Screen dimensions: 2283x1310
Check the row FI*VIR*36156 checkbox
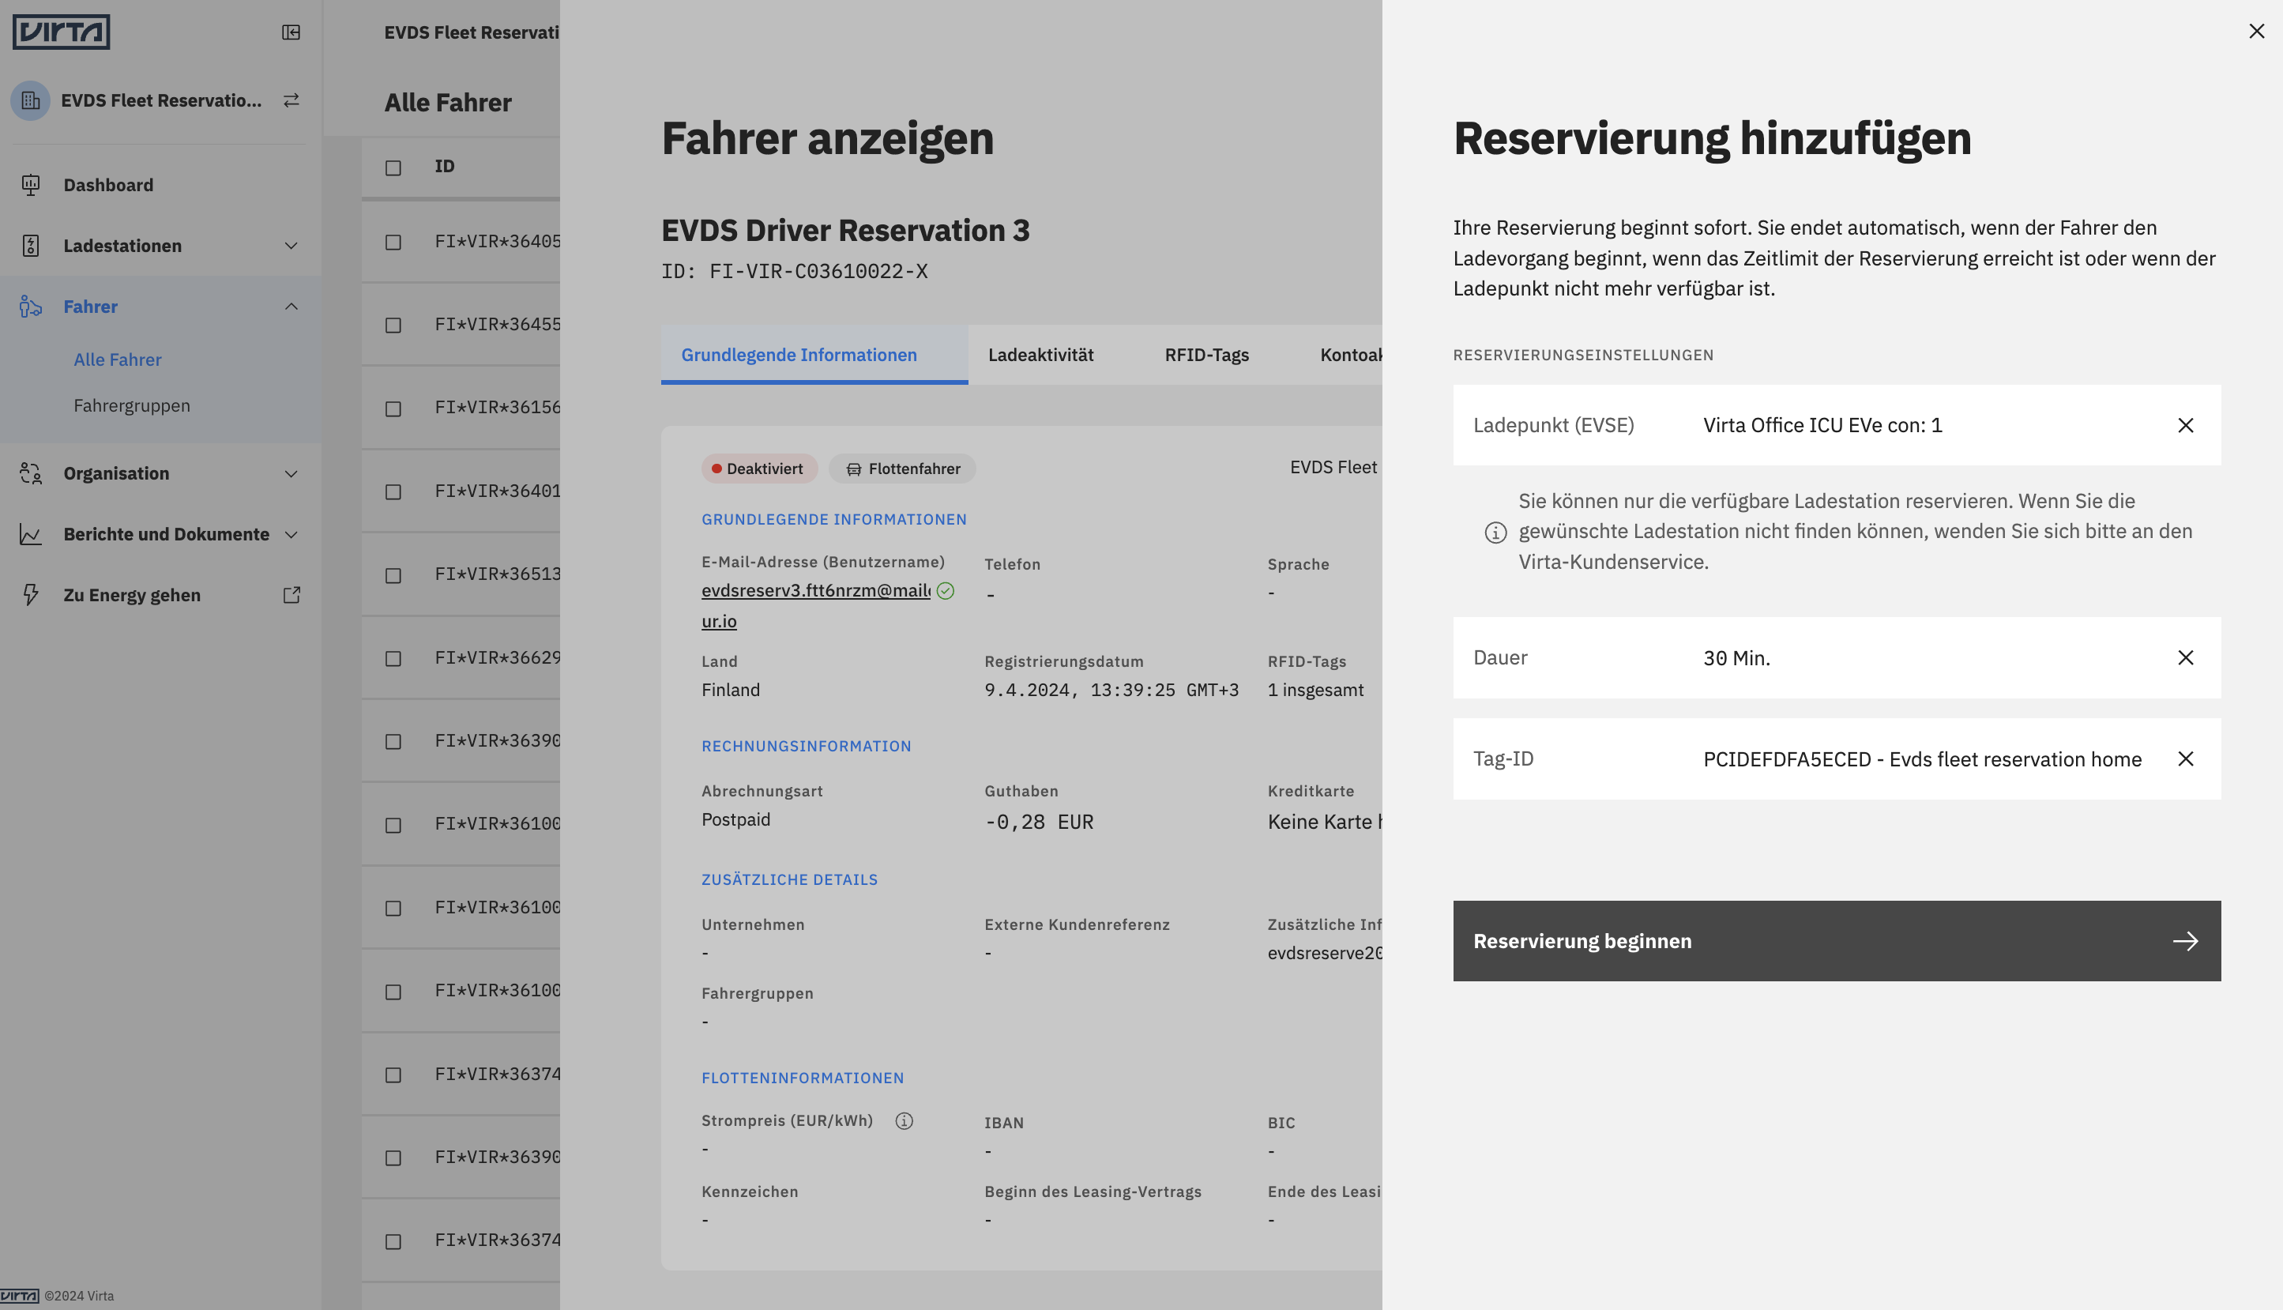click(393, 408)
